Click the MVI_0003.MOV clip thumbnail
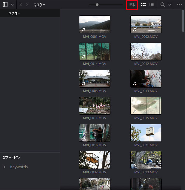The height and width of the screenshot is (190, 185). click(x=95, y=79)
